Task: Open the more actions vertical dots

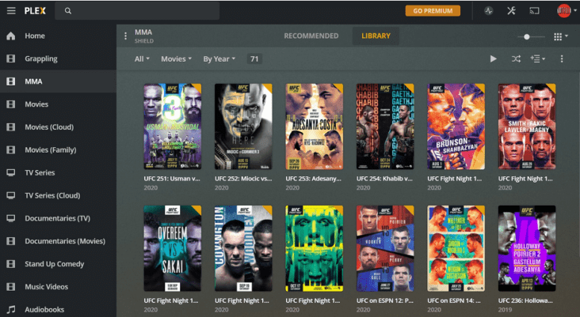Action: [562, 58]
